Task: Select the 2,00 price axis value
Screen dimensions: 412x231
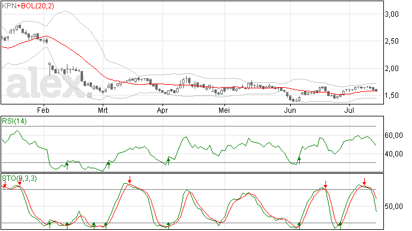Action: tap(392, 69)
